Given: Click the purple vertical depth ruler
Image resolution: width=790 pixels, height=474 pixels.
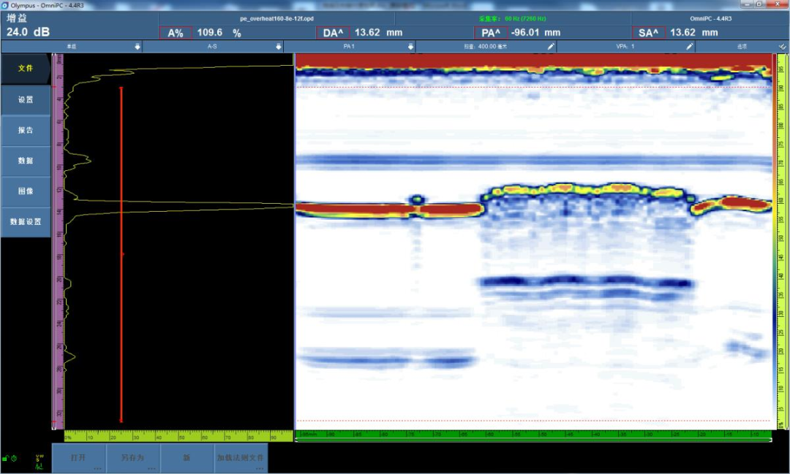Looking at the screenshot, I should 59,242.
